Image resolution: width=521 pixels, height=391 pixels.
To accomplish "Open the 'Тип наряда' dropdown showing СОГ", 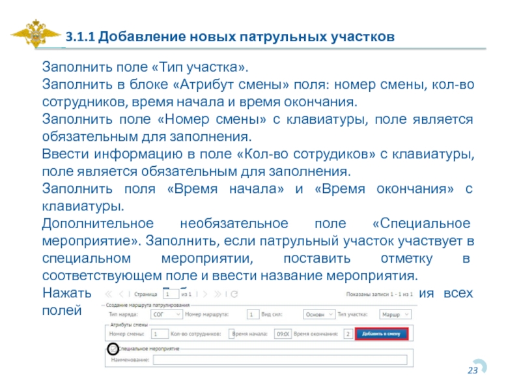I will (167, 314).
